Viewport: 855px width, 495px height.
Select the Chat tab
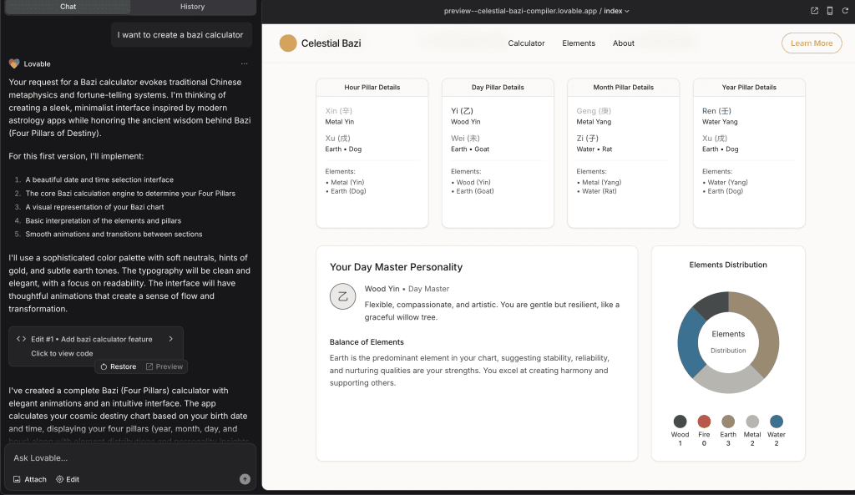coord(68,7)
